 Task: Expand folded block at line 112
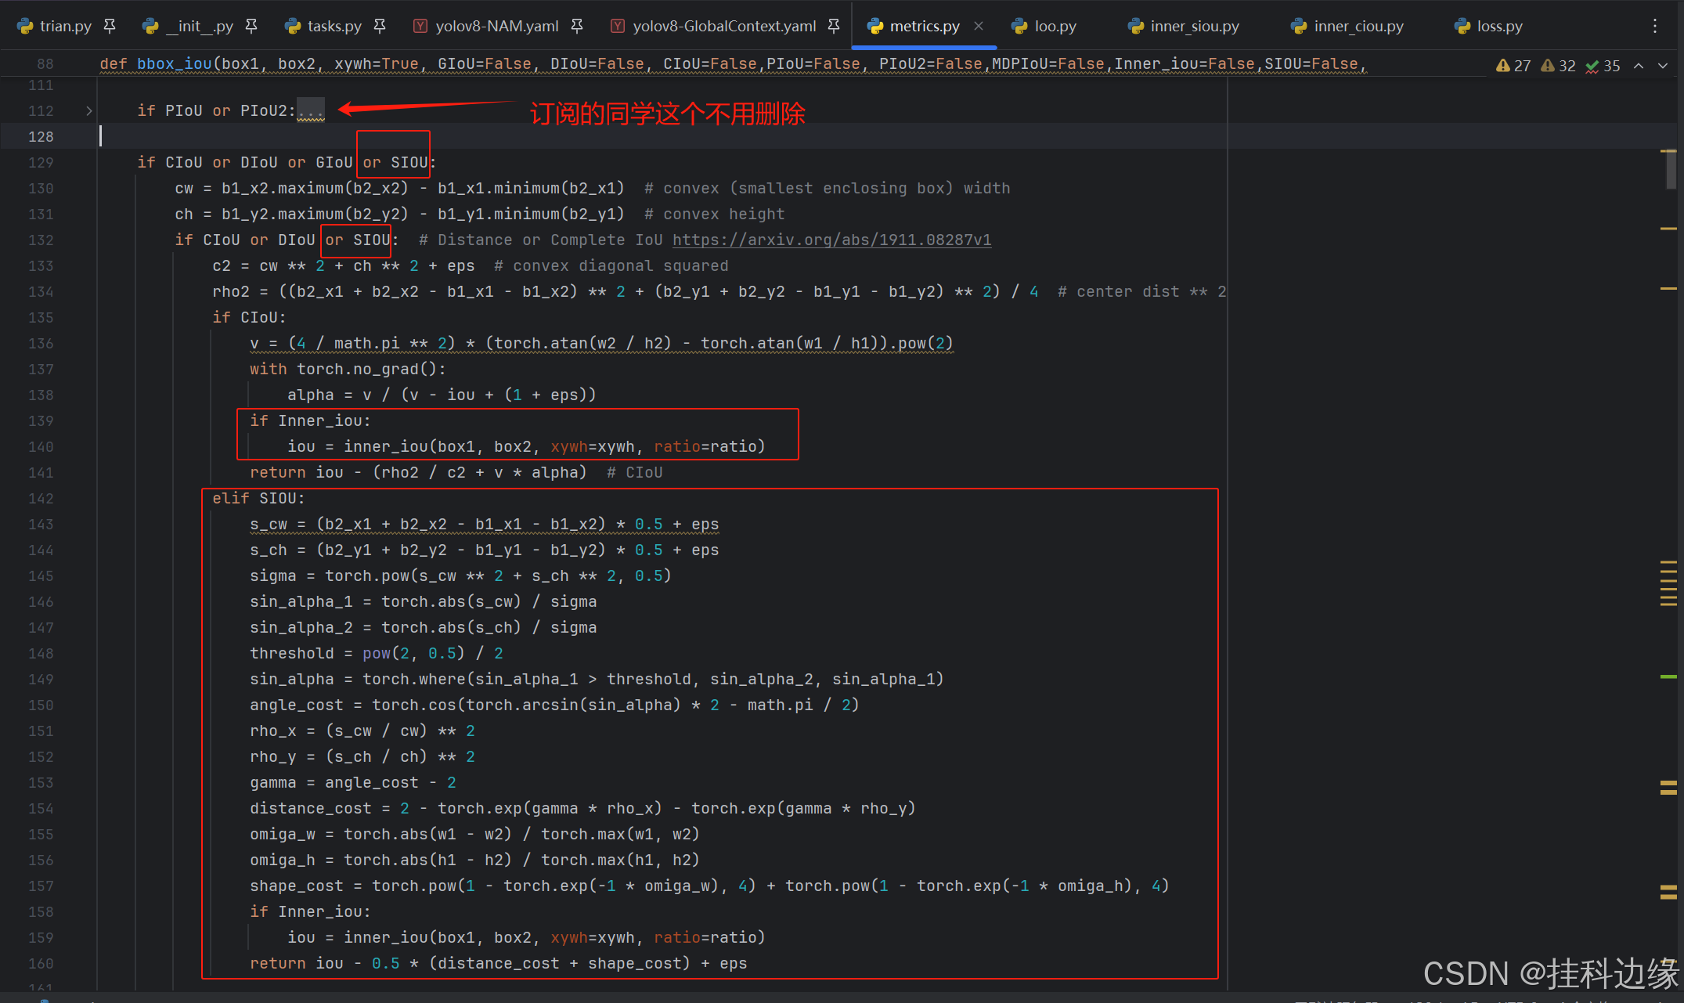[x=89, y=111]
